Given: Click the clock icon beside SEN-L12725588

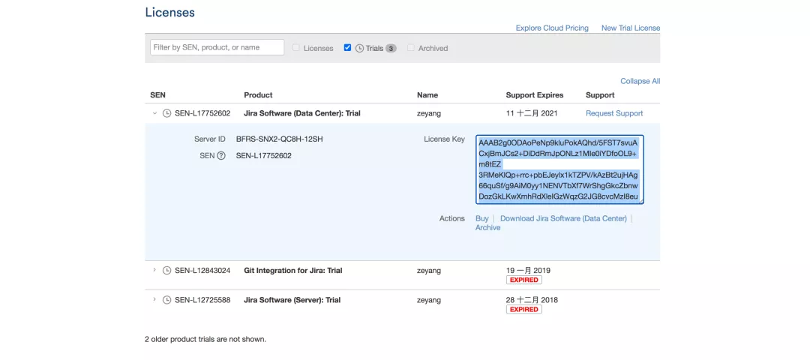Looking at the screenshot, I should click(166, 299).
